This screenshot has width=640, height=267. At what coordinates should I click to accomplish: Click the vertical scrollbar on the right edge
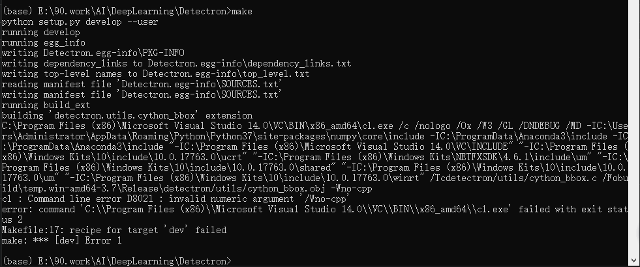tap(633, 130)
